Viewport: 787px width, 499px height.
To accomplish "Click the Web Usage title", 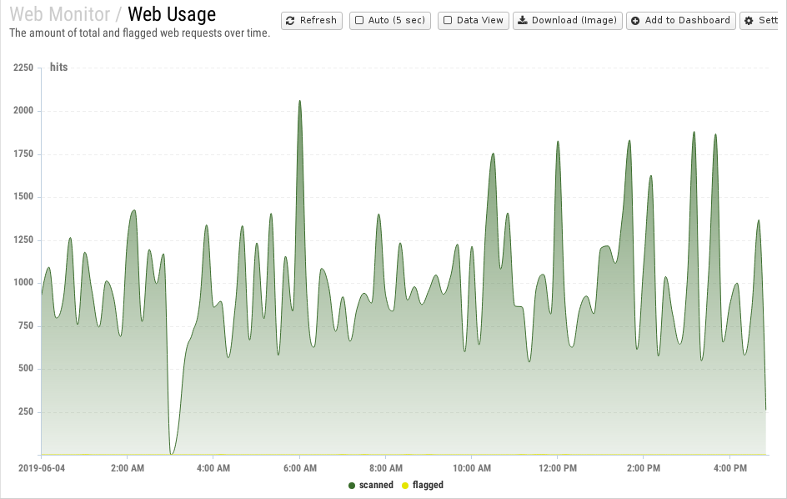I will tap(172, 14).
